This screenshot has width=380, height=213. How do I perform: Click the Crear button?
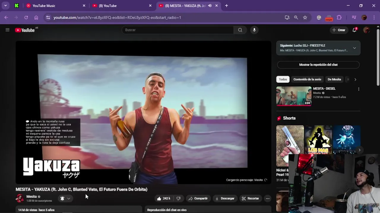[339, 30]
